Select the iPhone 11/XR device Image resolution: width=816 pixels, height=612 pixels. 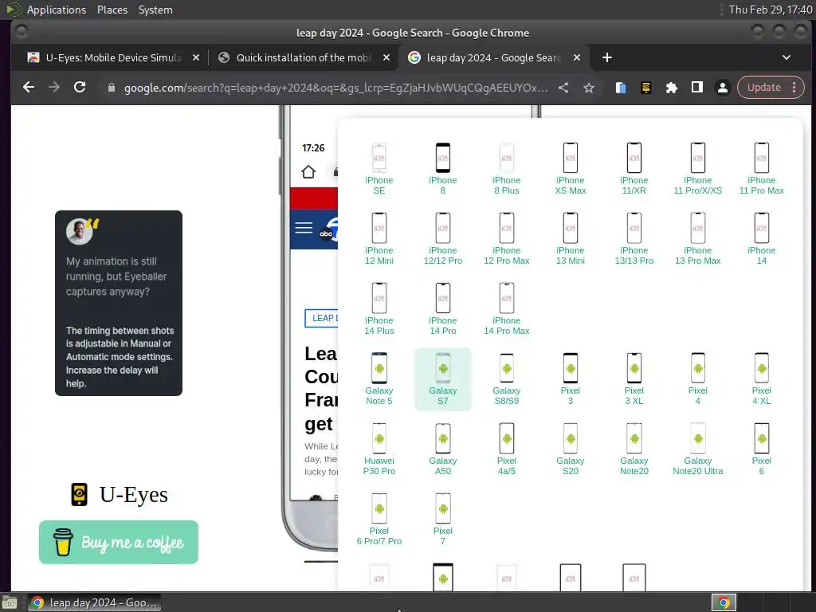click(634, 169)
